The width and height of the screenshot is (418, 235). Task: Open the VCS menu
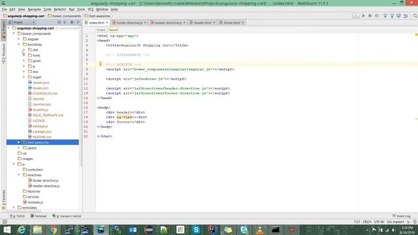click(91, 9)
